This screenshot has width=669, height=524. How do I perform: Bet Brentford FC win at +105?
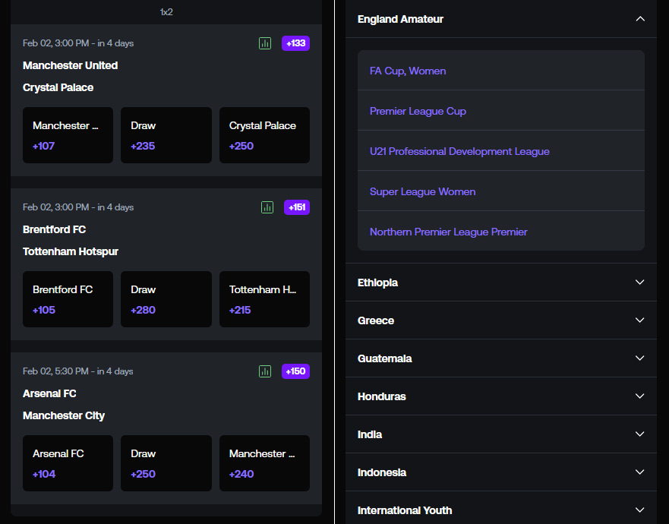68,299
